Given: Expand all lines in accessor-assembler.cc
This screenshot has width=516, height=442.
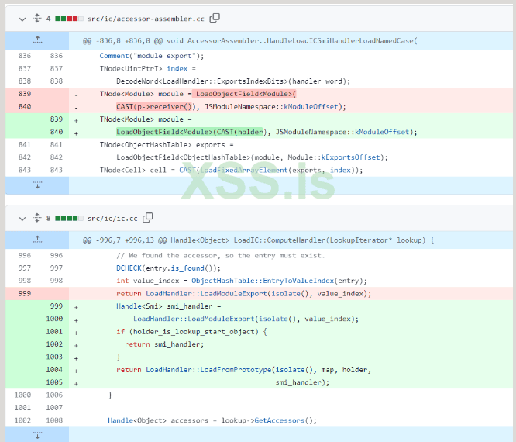Looking at the screenshot, I should (36, 18).
